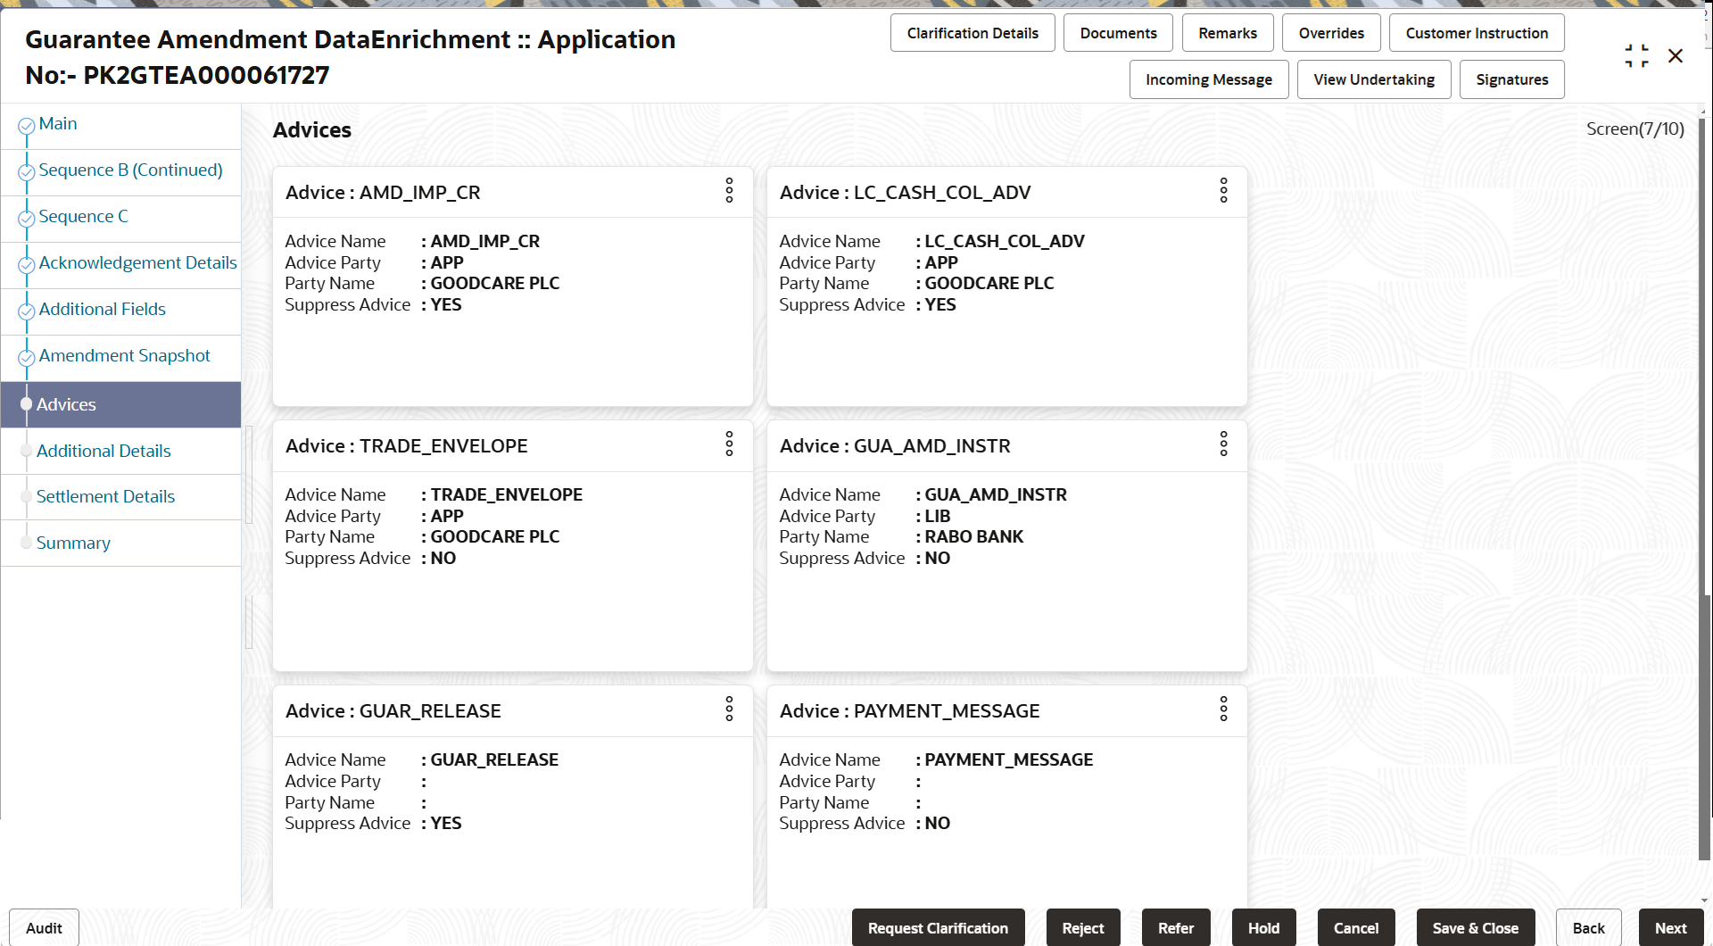Click the Advices section heading
1713x946 pixels.
(312, 130)
